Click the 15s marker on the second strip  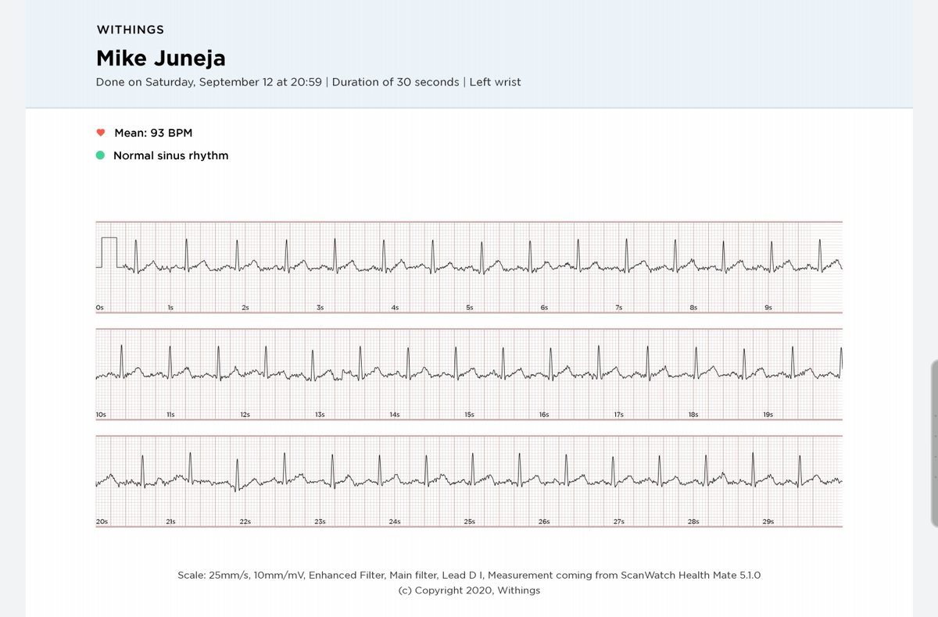pos(469,415)
